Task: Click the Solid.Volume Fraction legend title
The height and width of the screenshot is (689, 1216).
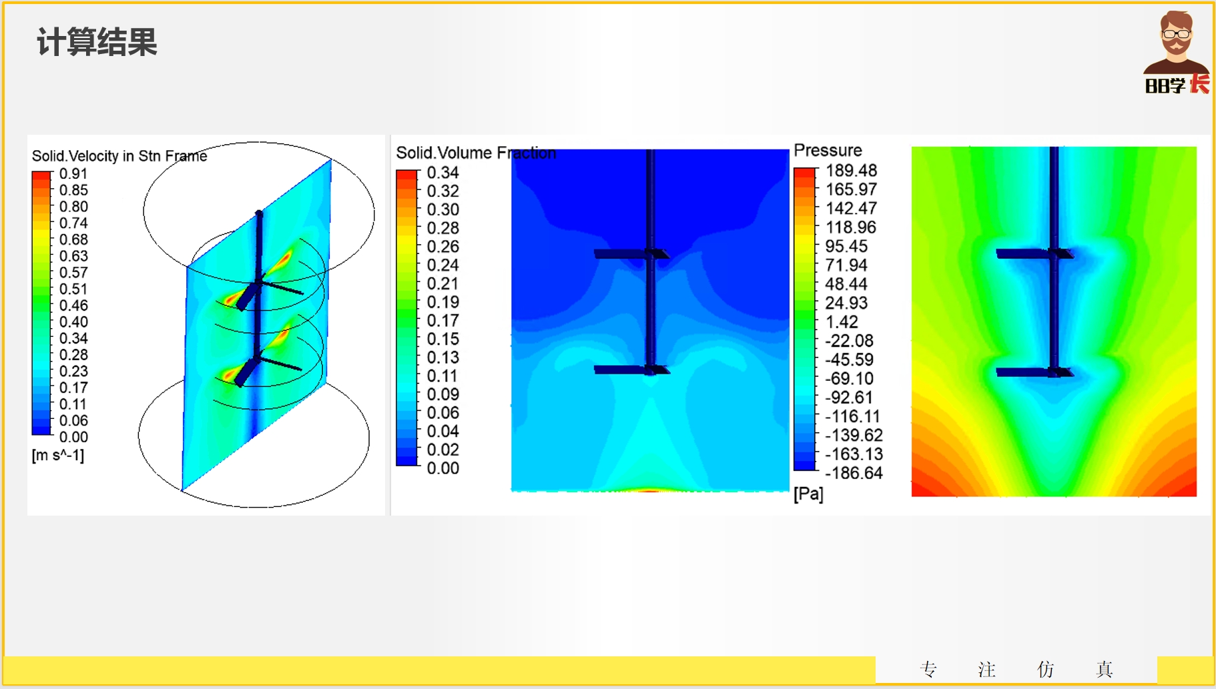Action: point(475,153)
